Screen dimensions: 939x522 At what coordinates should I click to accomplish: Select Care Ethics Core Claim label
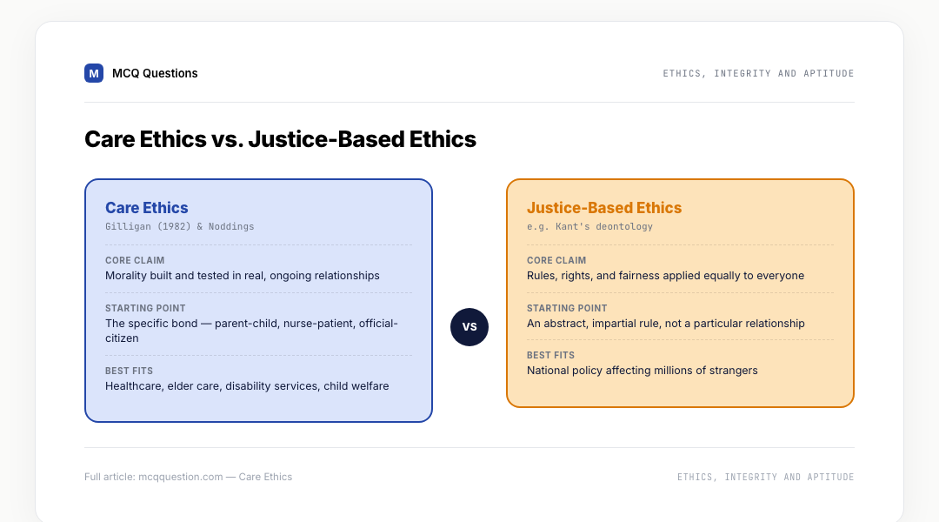click(135, 260)
